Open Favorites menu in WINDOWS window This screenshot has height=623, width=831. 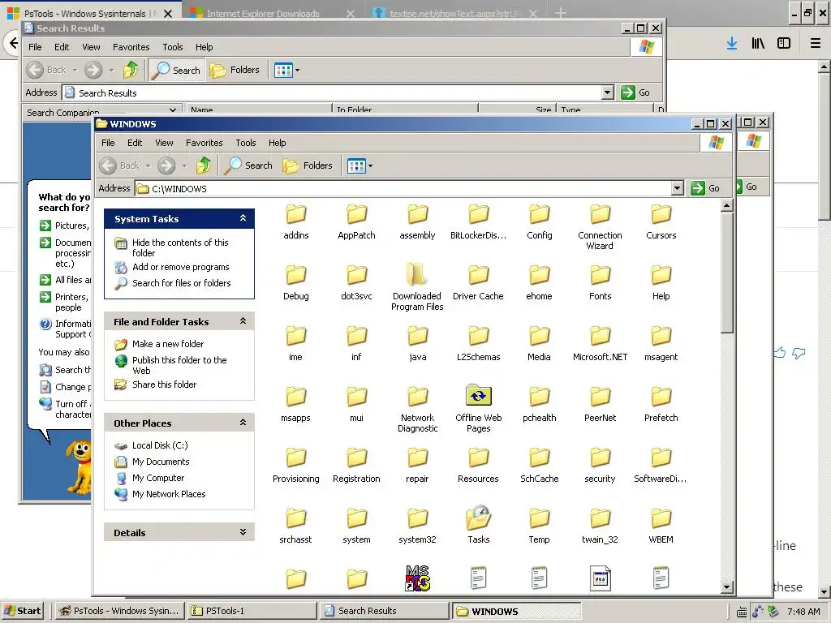(204, 143)
